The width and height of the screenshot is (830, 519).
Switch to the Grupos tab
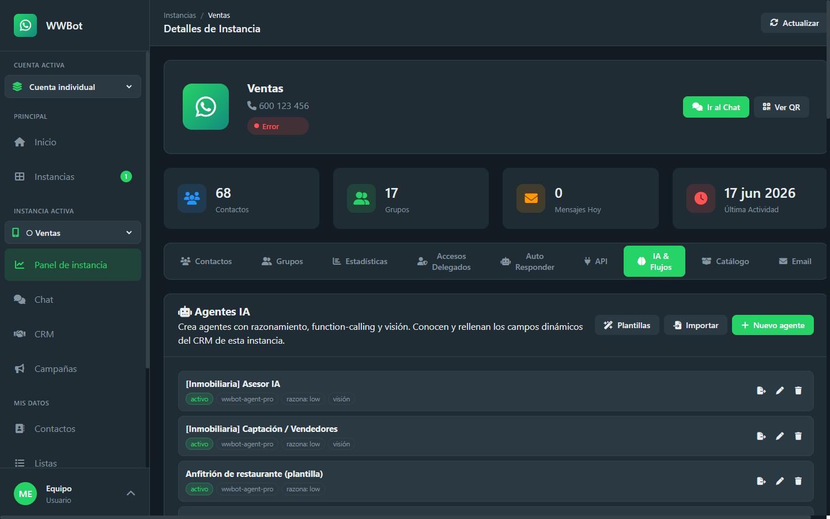(282, 261)
